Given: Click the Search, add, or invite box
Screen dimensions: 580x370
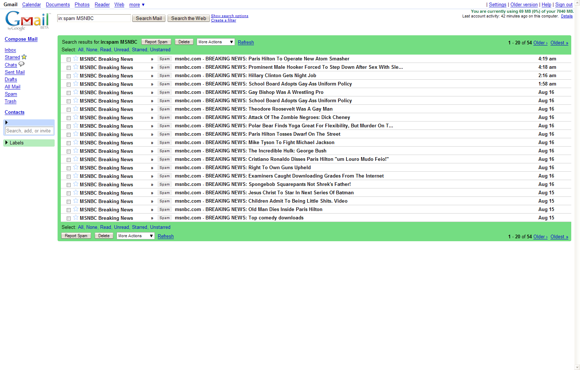Looking at the screenshot, I should point(29,131).
